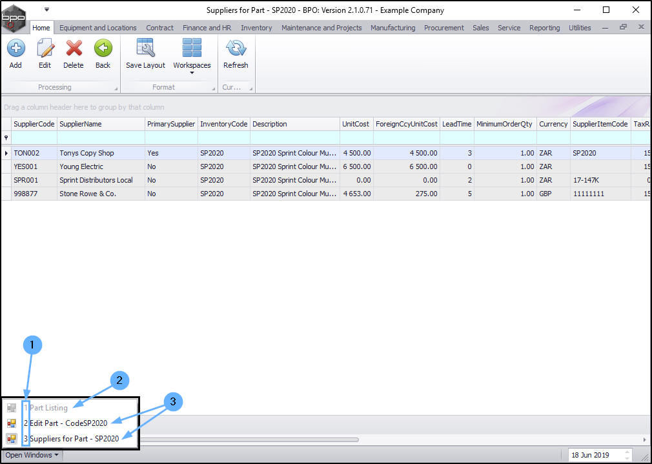The width and height of the screenshot is (652, 464).
Task: Open the Reporting tab
Action: (545, 28)
